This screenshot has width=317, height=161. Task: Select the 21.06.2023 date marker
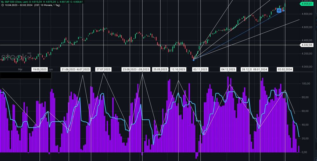coord(68,69)
